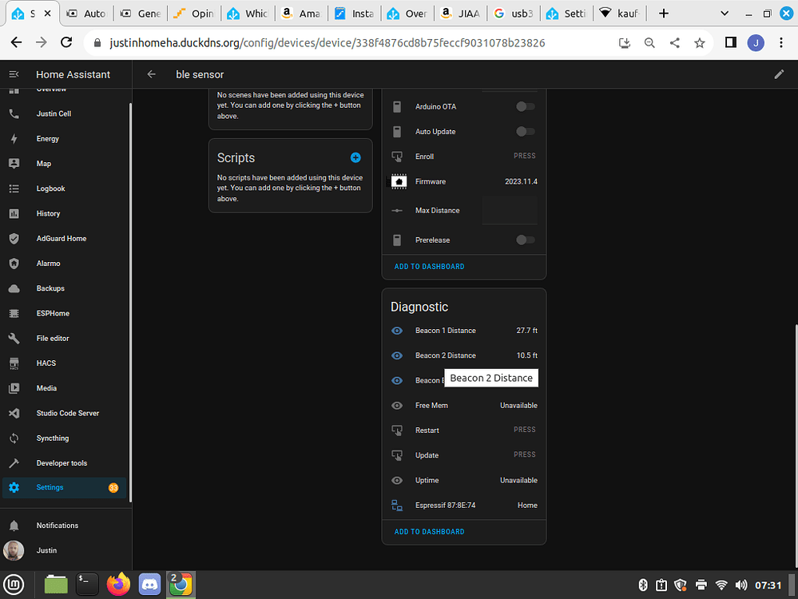Click the pencil icon to edit ble sensor
Viewport: 798px width, 599px height.
[x=779, y=73]
